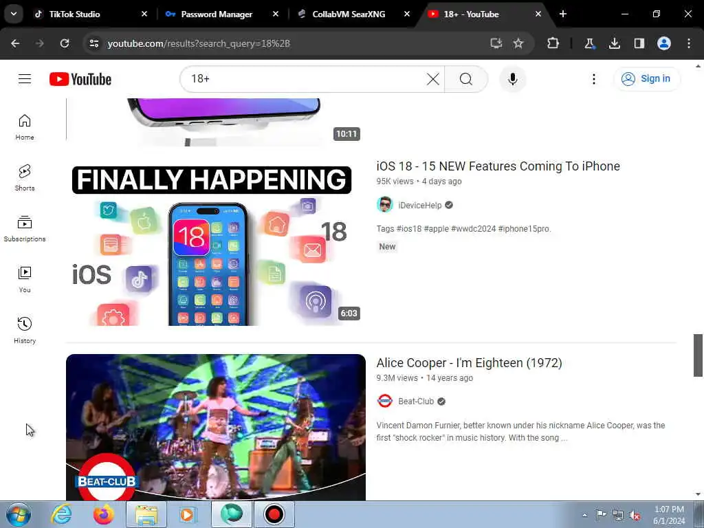Close the TikTok Studio tab

pos(144,14)
